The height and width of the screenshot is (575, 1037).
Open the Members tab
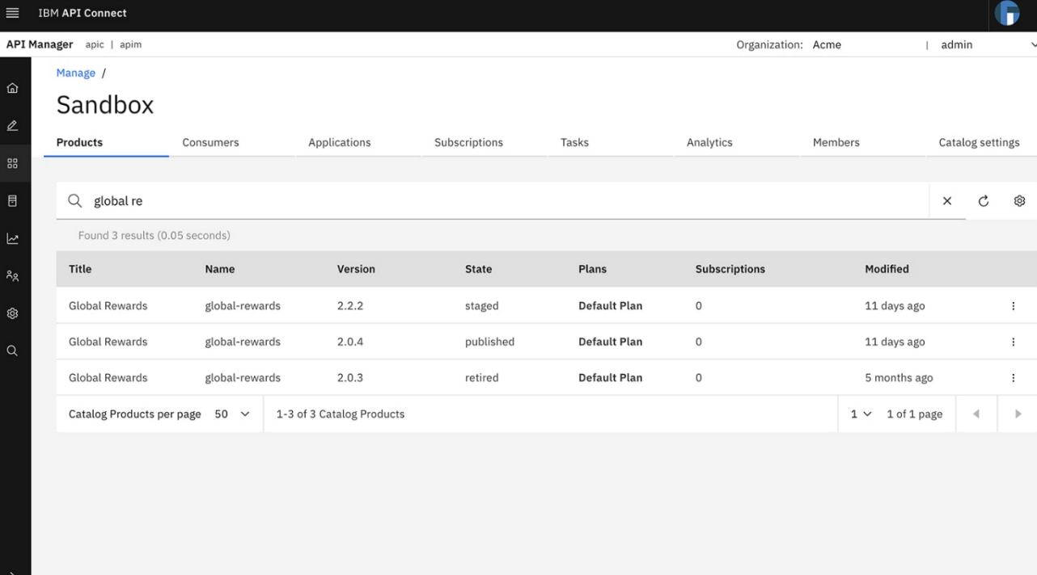(x=836, y=143)
